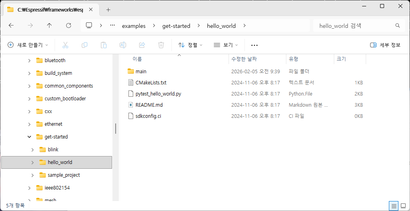Expand the cxx folder tree node

29,111
